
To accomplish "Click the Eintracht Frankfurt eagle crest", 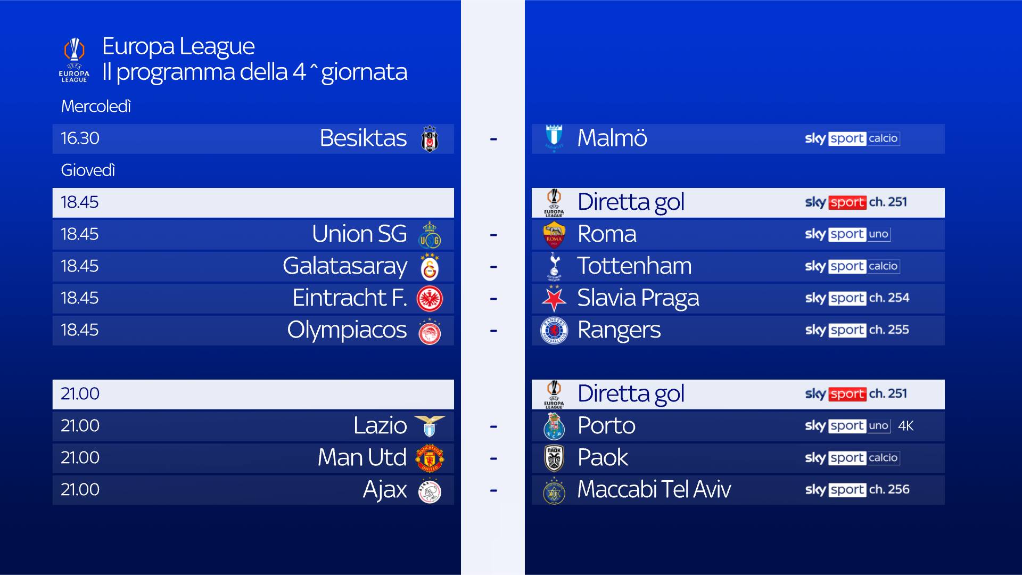I will point(430,299).
